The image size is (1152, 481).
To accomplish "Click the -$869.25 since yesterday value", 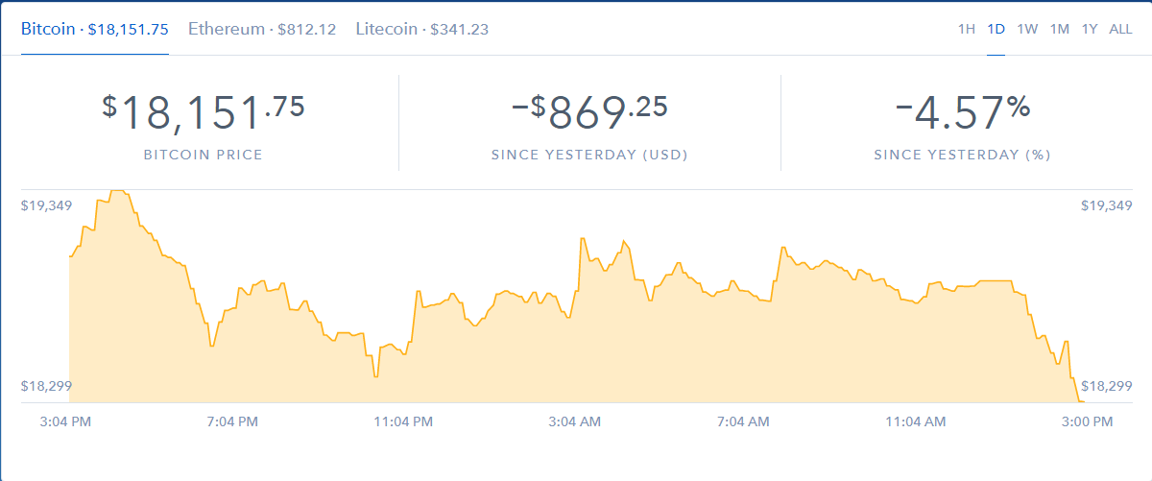I will [589, 112].
